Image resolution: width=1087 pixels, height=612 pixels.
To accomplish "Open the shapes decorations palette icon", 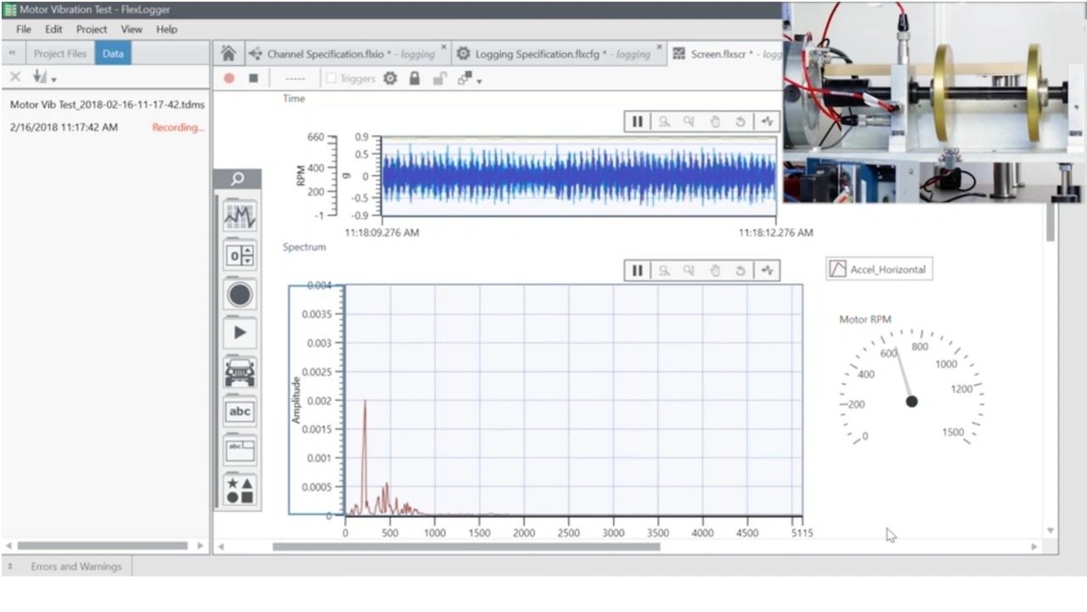I will point(239,491).
